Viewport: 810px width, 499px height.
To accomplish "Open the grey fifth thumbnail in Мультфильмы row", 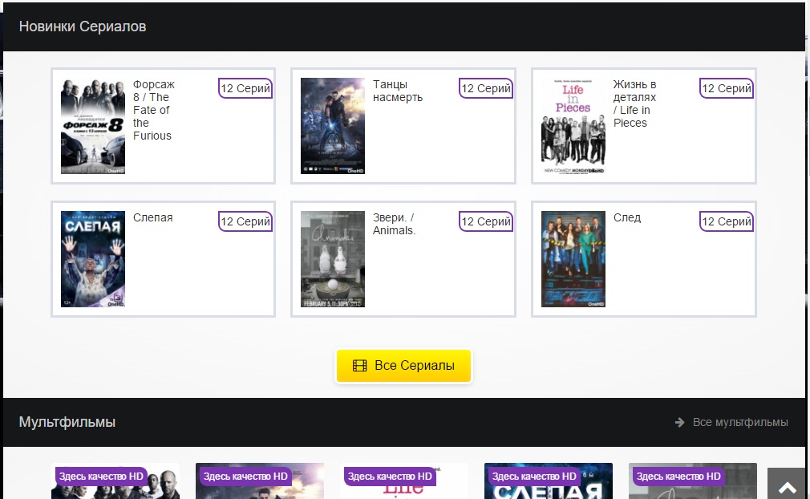I will [x=693, y=481].
